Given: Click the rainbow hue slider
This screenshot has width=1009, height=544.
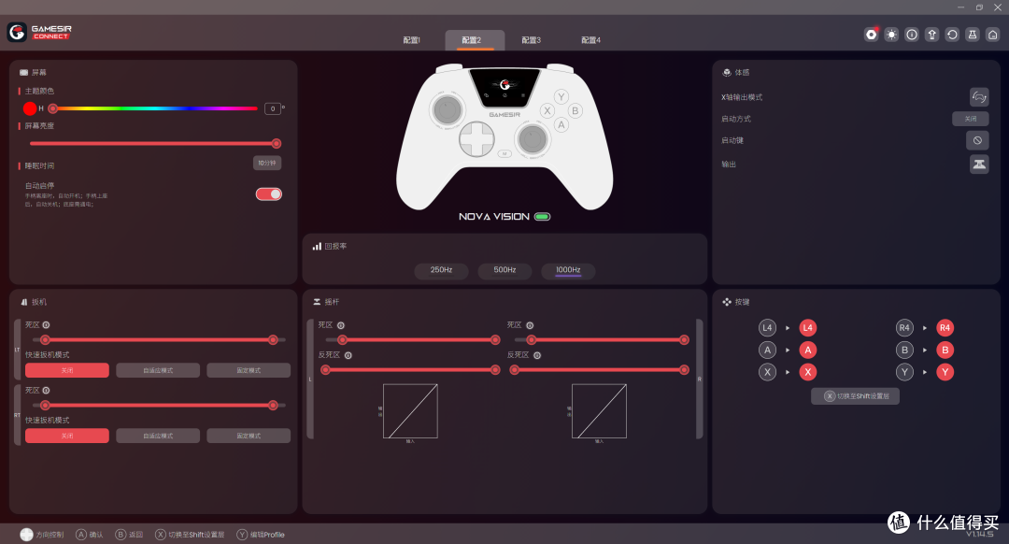Looking at the screenshot, I should coord(154,108).
